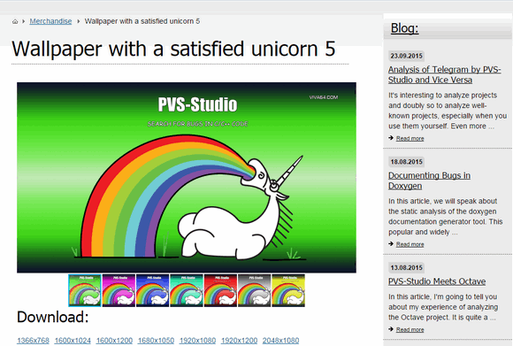The width and height of the screenshot is (513, 346).
Task: Click Read more under the Doxygen article
Action: (x=410, y=244)
